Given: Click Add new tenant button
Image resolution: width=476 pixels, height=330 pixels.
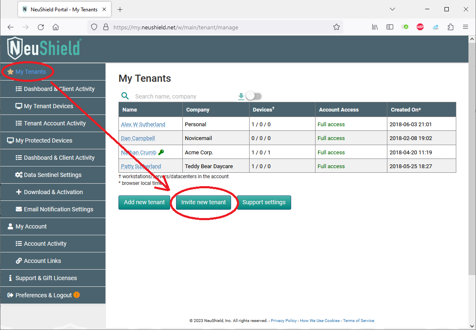Looking at the screenshot, I should [x=144, y=203].
